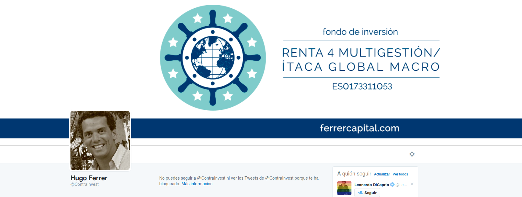Viewport: 522px width, 197px height.
Task: Open Leonardo DiCaprio's profile name
Action: tap(372, 185)
